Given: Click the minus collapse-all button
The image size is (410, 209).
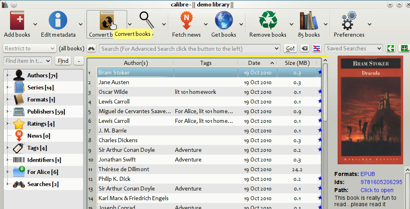Looking at the screenshot, I should point(79,61).
